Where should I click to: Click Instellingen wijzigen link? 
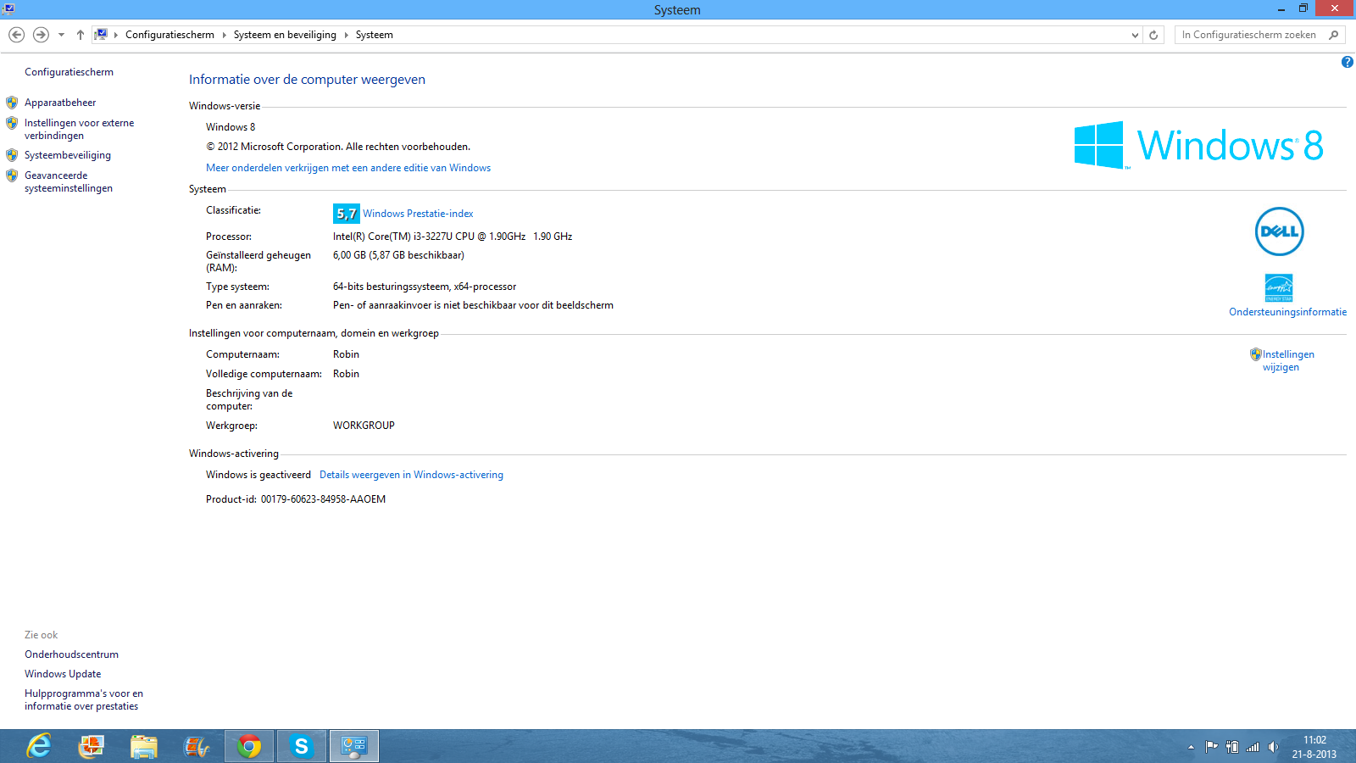click(x=1288, y=360)
